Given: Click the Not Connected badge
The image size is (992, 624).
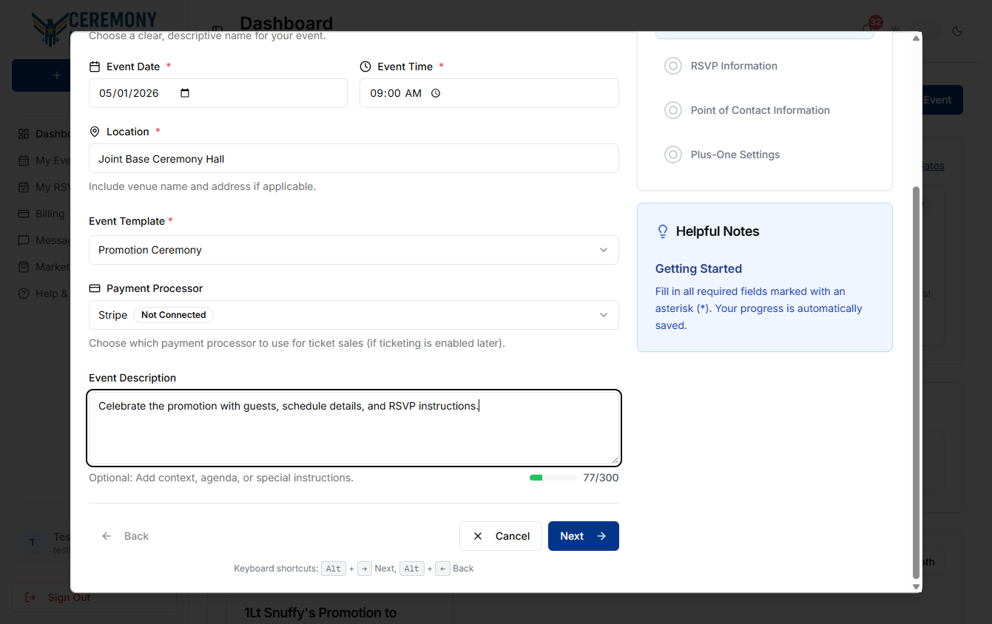Looking at the screenshot, I should [x=174, y=315].
